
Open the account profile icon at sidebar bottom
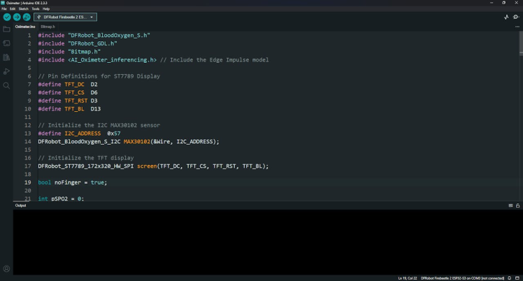coord(7,268)
